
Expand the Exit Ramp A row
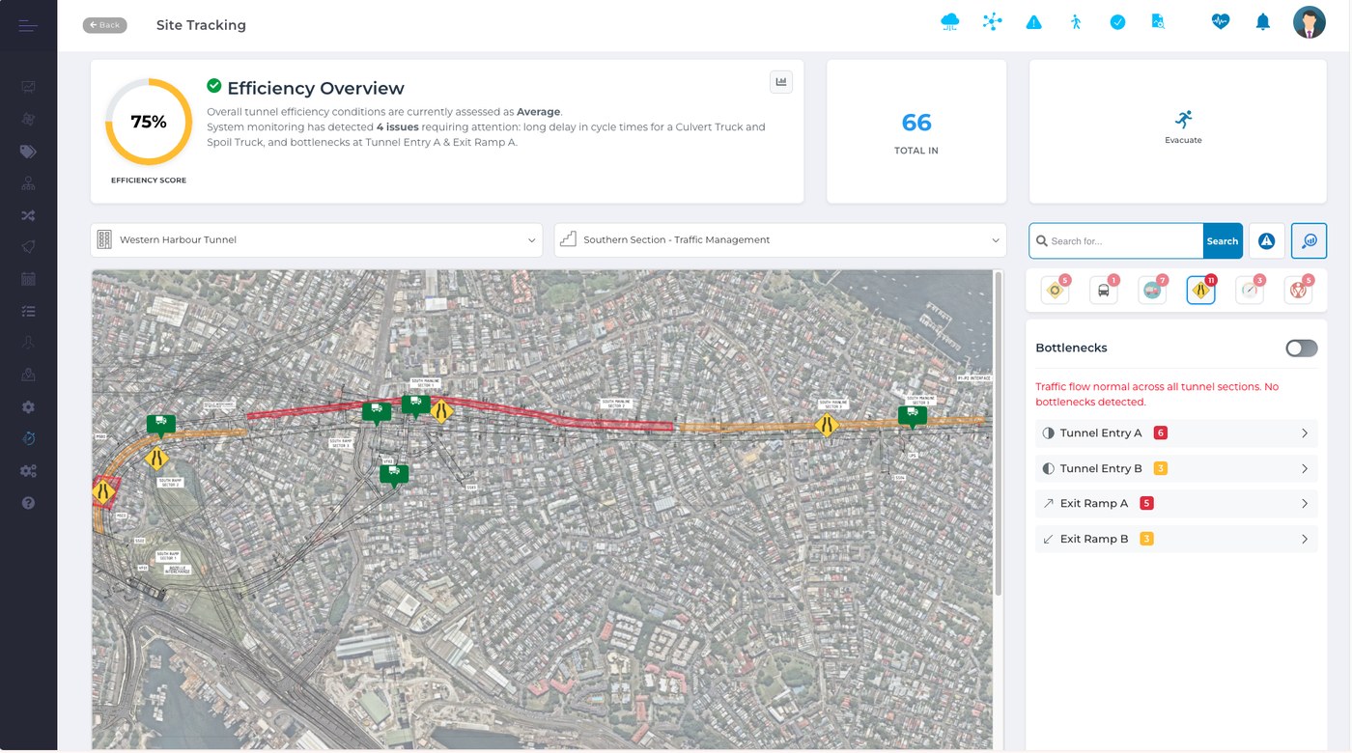pos(1176,503)
